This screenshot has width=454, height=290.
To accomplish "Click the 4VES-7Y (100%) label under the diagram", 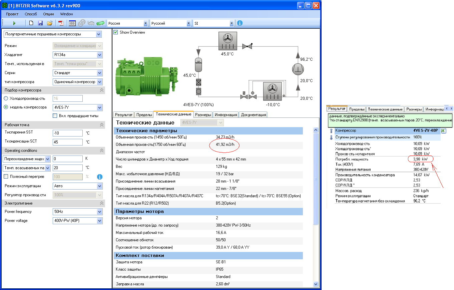I will (x=198, y=105).
